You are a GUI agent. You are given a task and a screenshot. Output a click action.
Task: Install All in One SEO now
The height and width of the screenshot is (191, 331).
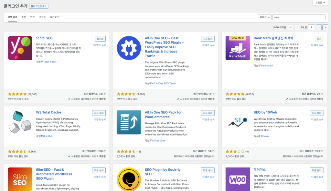point(208,39)
